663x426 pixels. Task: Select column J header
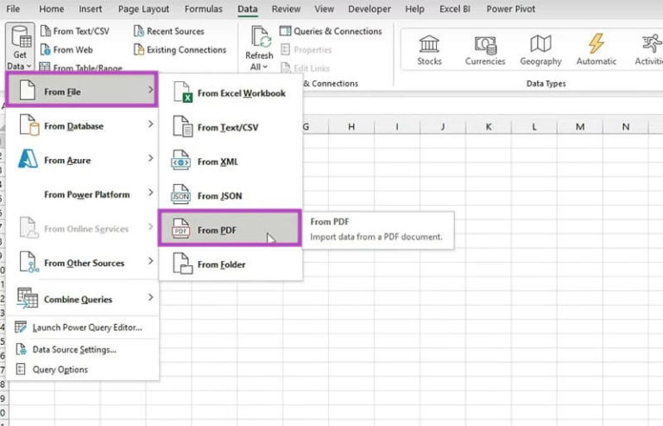443,126
